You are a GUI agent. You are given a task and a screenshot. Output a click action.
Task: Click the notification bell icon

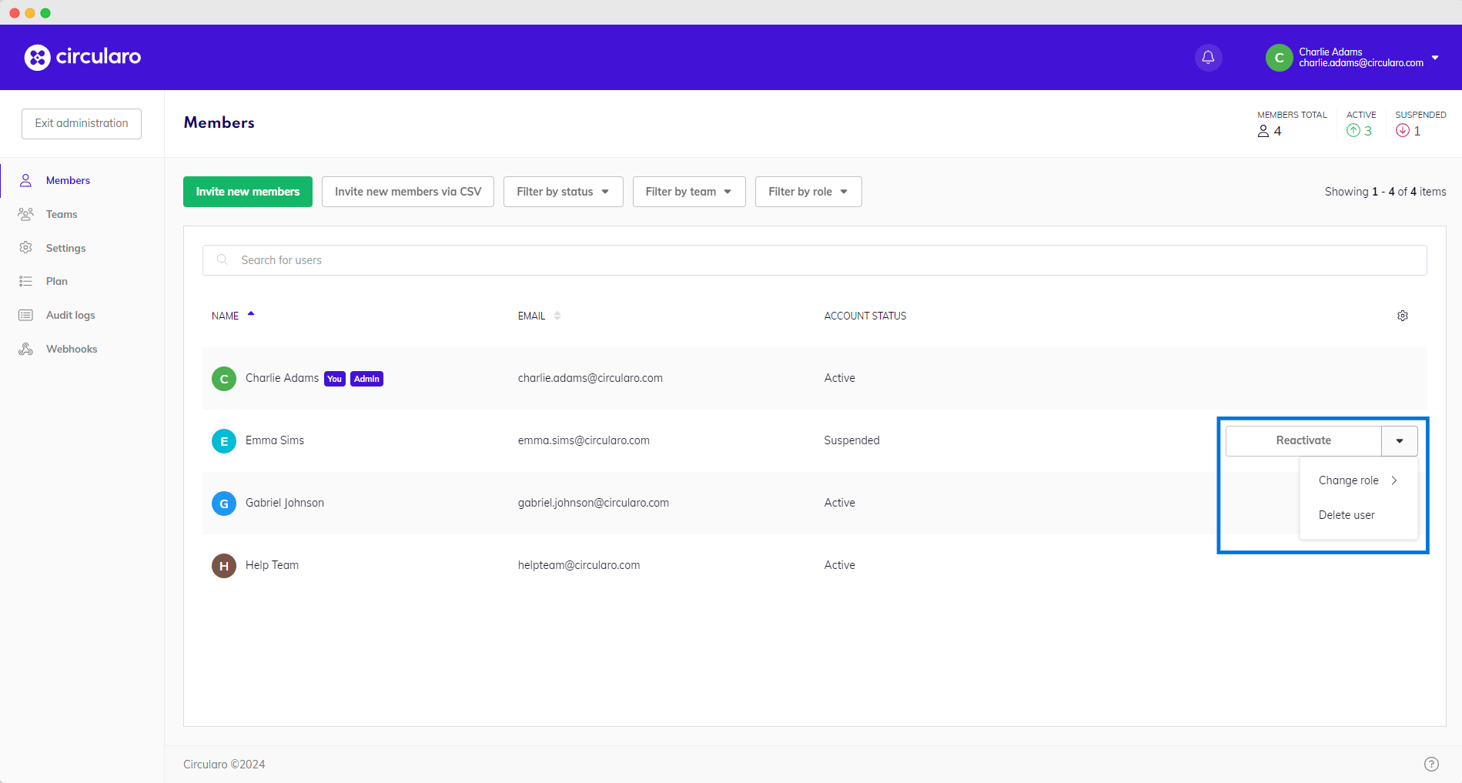click(1208, 58)
